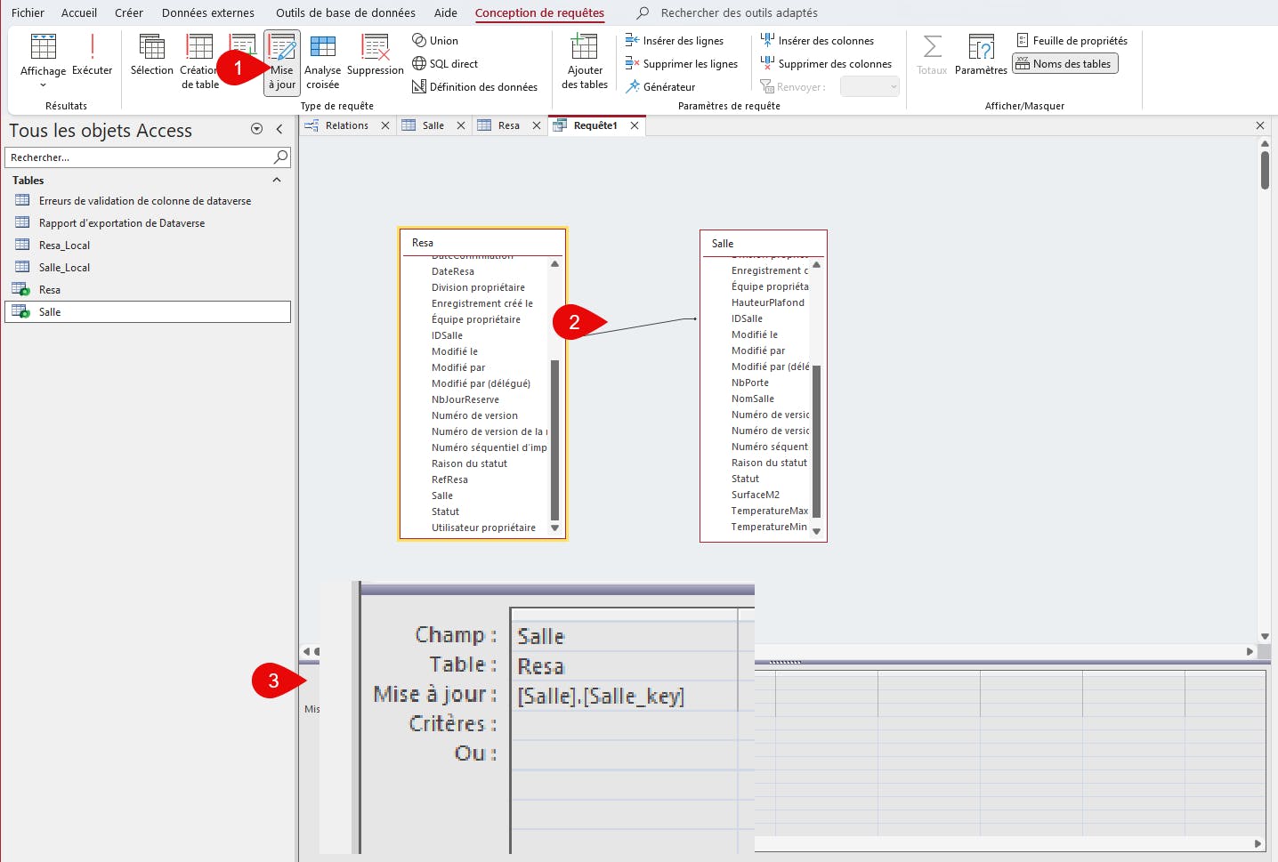Select the DateResa field in Resa
The image size is (1278, 862).
[453, 271]
